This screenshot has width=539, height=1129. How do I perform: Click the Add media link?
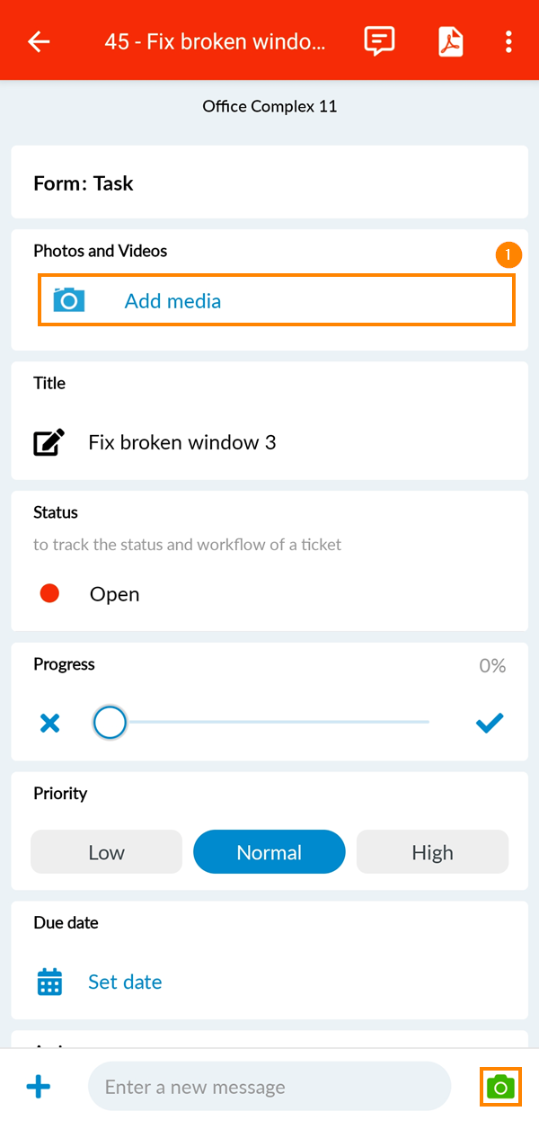pos(172,301)
